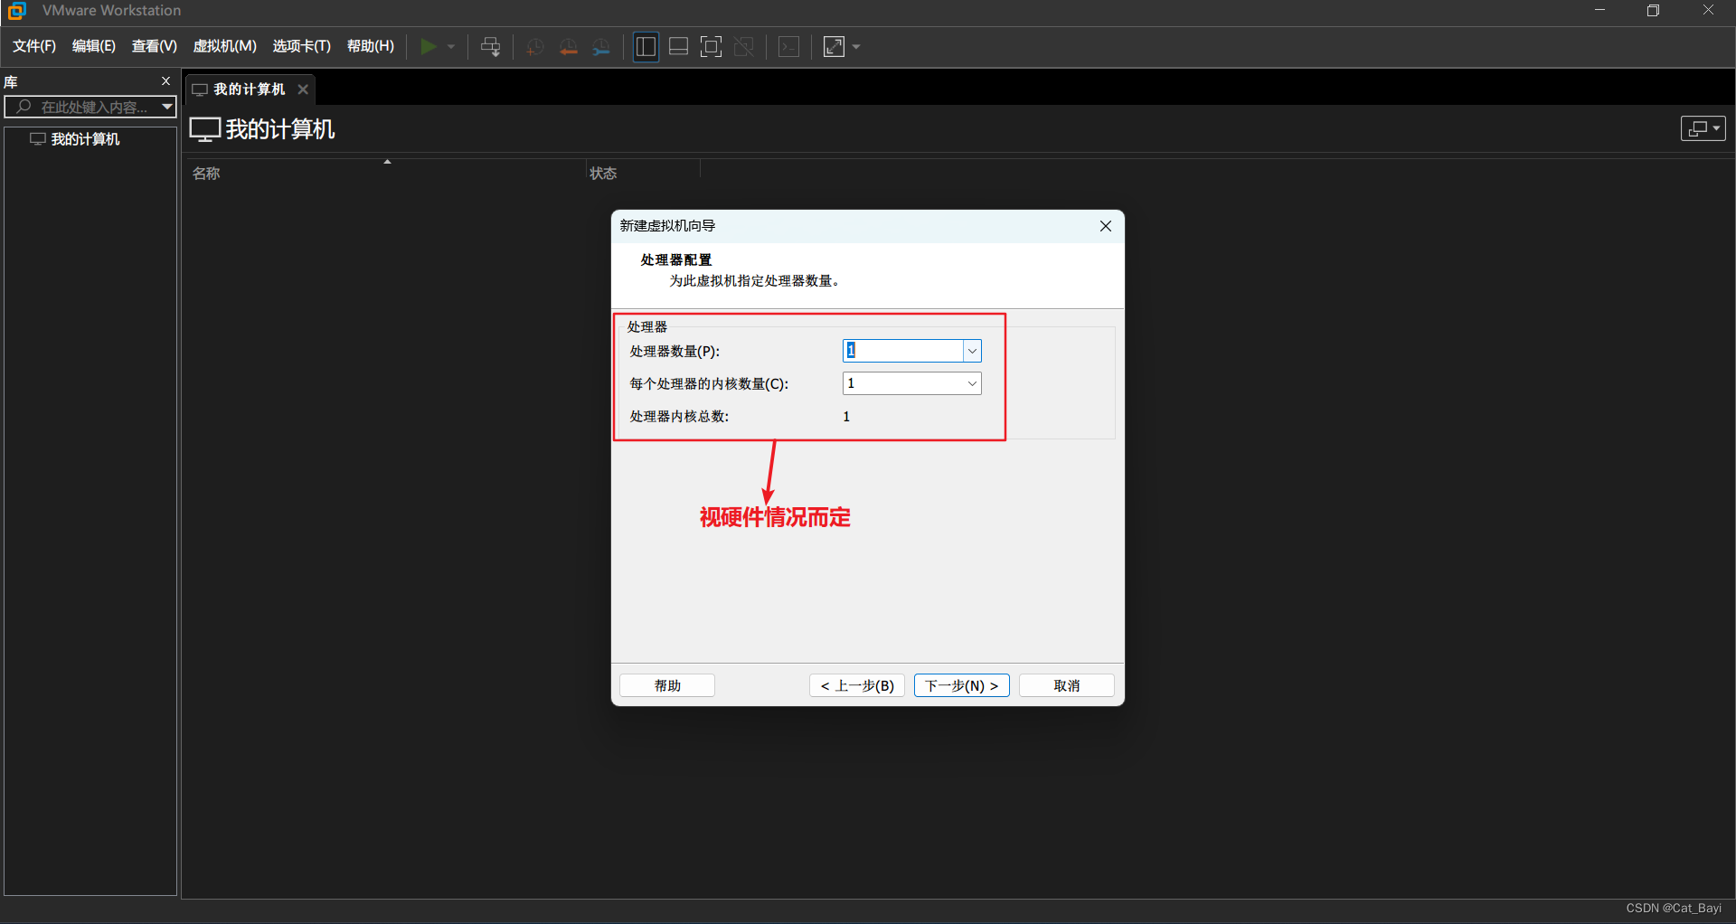Toggle the library sidebar view icon

(646, 46)
